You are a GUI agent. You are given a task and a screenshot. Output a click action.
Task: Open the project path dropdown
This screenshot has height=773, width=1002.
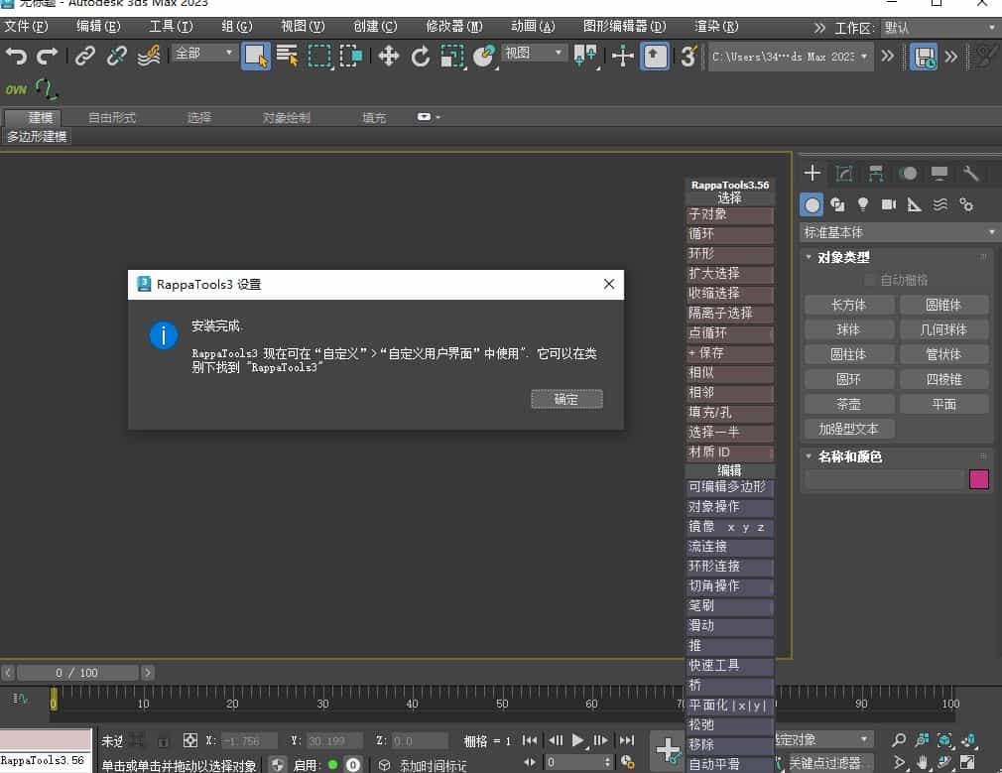tap(790, 57)
